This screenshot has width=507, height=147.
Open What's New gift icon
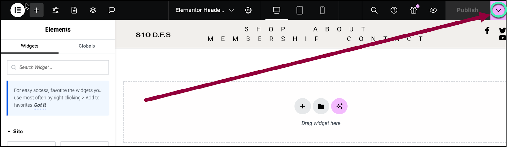414,10
